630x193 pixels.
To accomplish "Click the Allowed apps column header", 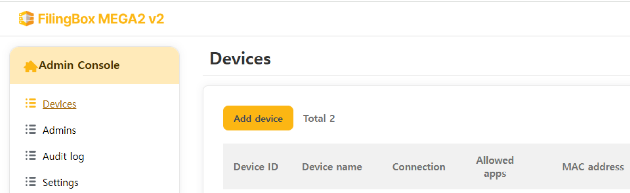I will 495,167.
